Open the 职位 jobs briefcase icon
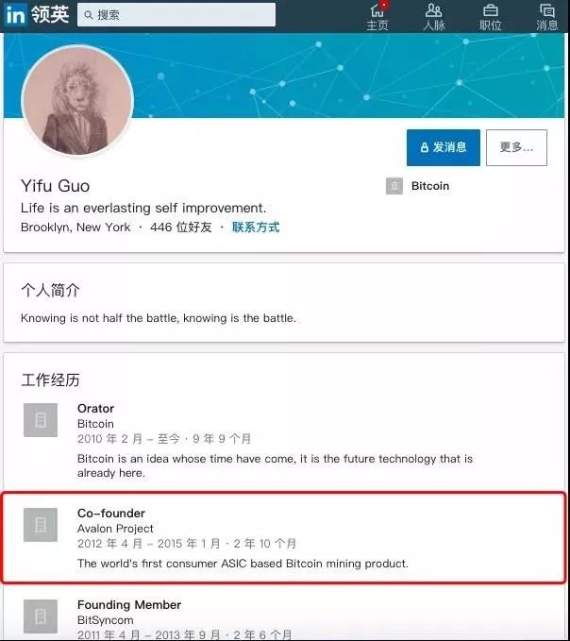 pos(491,10)
